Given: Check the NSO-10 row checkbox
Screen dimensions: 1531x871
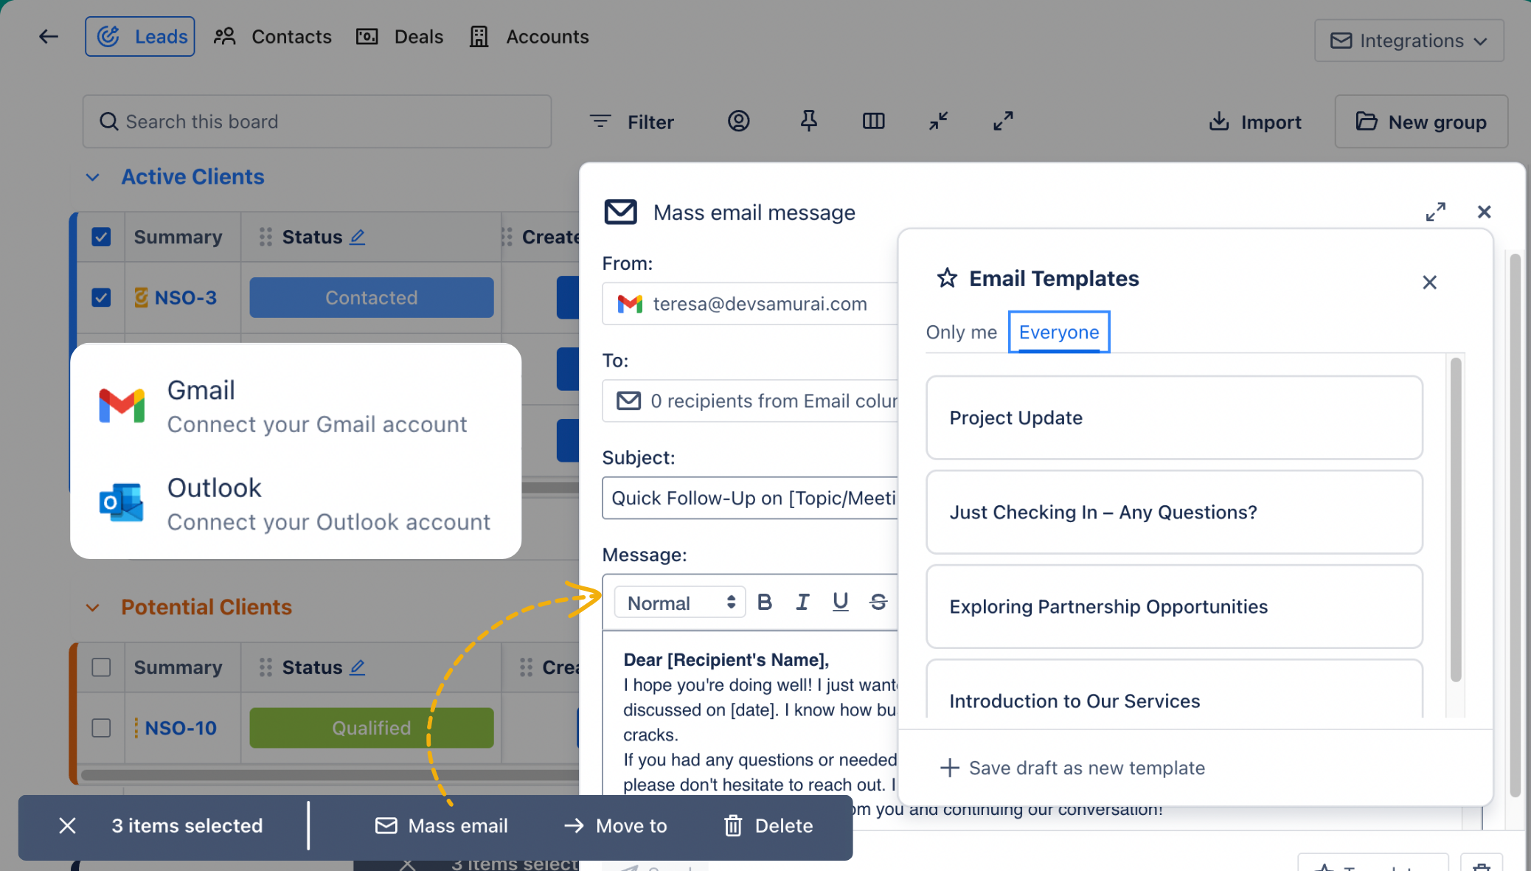Looking at the screenshot, I should point(101,728).
